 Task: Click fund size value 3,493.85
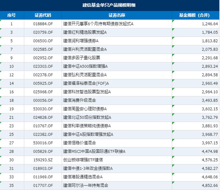(x=210, y=100)
